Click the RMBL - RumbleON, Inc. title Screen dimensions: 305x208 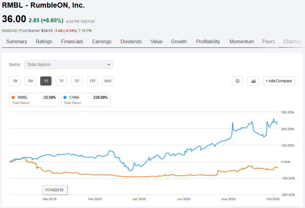coord(43,5)
